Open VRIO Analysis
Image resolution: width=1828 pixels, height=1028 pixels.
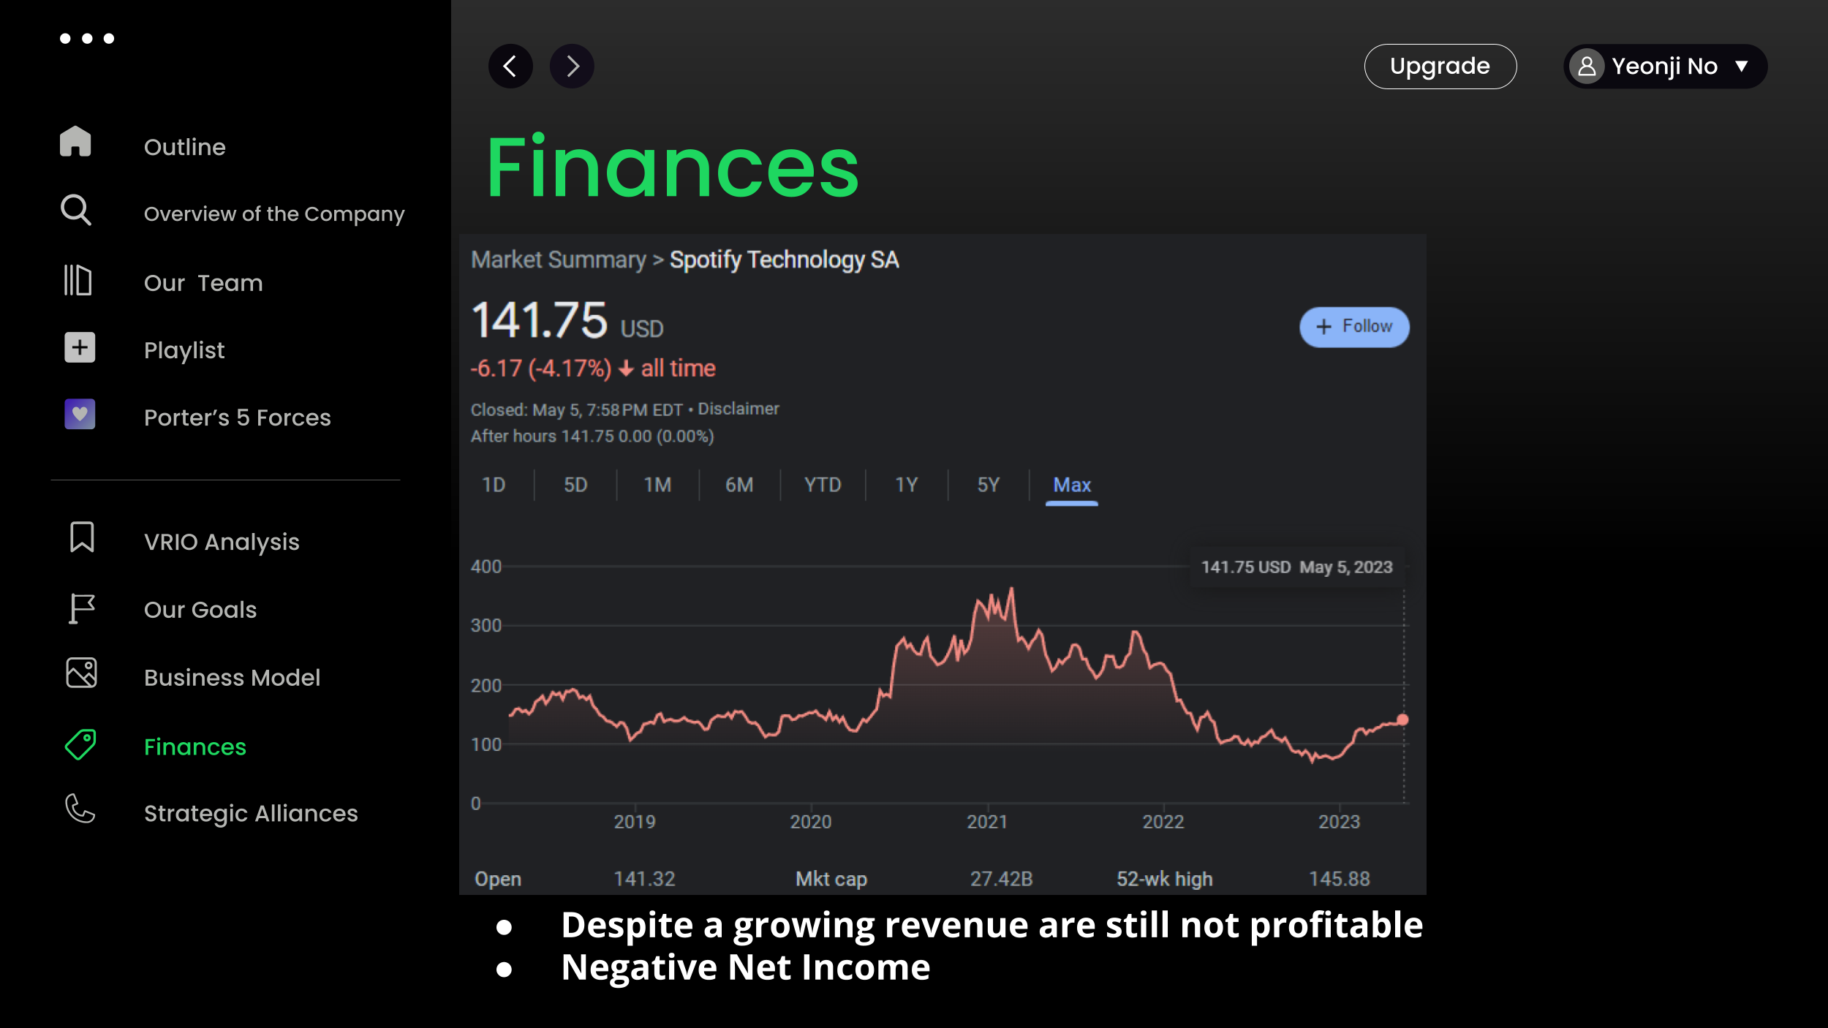pyautogui.click(x=222, y=542)
